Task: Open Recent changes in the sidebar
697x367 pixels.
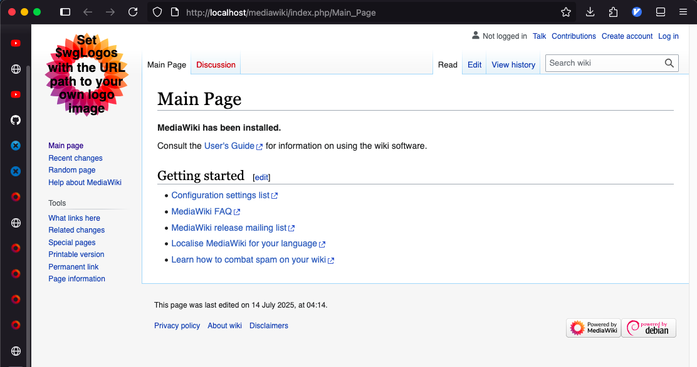Action: coord(76,158)
